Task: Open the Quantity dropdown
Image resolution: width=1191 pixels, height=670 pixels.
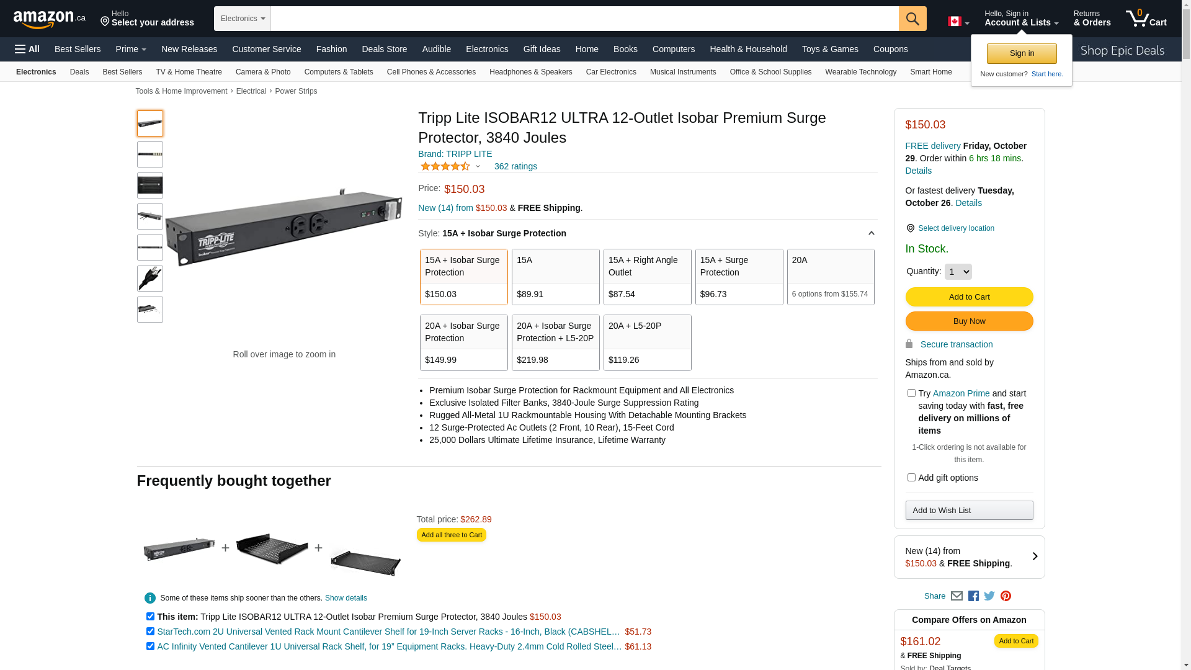Action: [x=958, y=272]
